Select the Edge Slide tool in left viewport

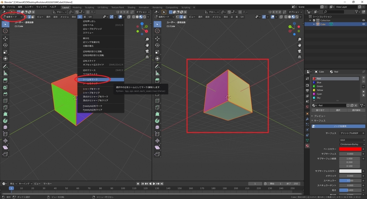(5, 134)
